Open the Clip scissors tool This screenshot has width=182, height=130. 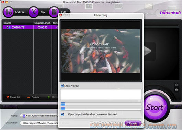pos(34,12)
